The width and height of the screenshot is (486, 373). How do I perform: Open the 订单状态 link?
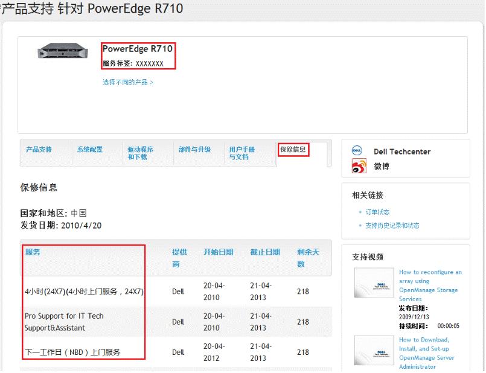377,212
